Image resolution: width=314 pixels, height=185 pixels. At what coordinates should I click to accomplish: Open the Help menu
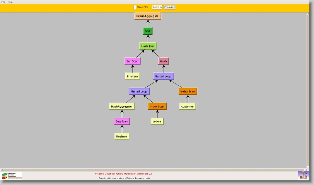pyautogui.click(x=10, y=2)
